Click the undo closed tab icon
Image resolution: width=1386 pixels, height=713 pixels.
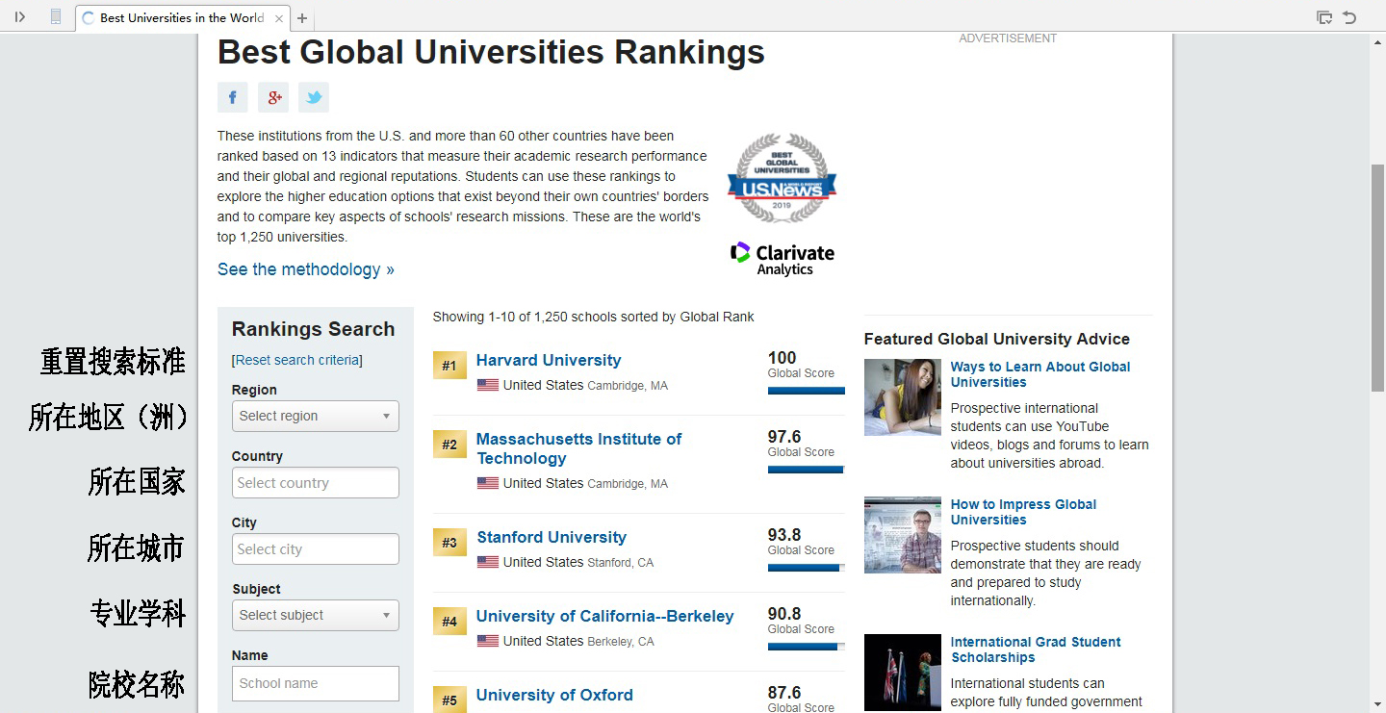pos(1349,17)
